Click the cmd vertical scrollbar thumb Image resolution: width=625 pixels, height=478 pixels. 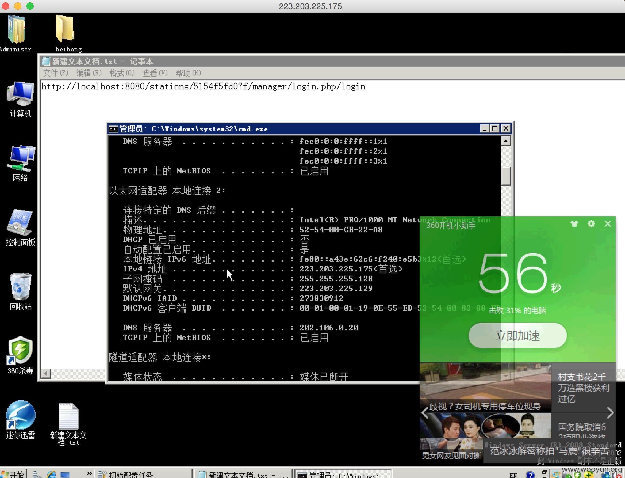coord(506,176)
